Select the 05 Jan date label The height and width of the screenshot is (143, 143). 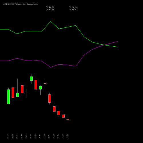click(26, 136)
